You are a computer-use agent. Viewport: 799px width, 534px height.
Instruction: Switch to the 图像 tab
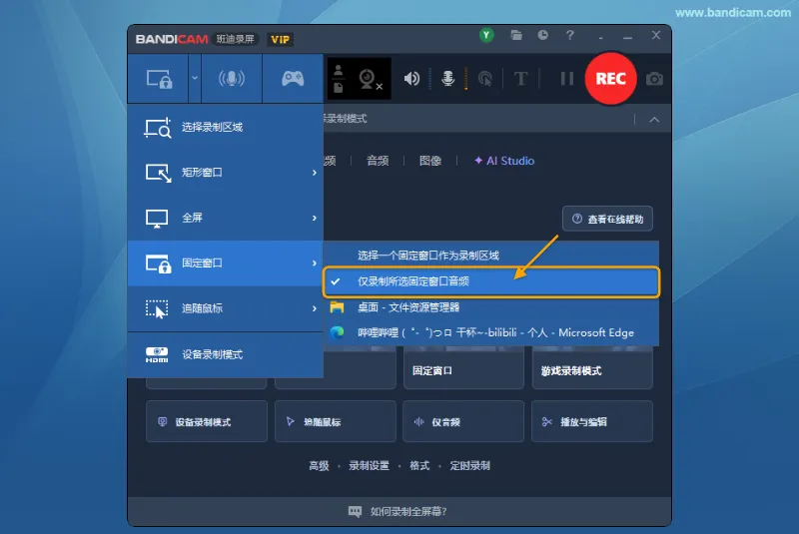(x=430, y=161)
